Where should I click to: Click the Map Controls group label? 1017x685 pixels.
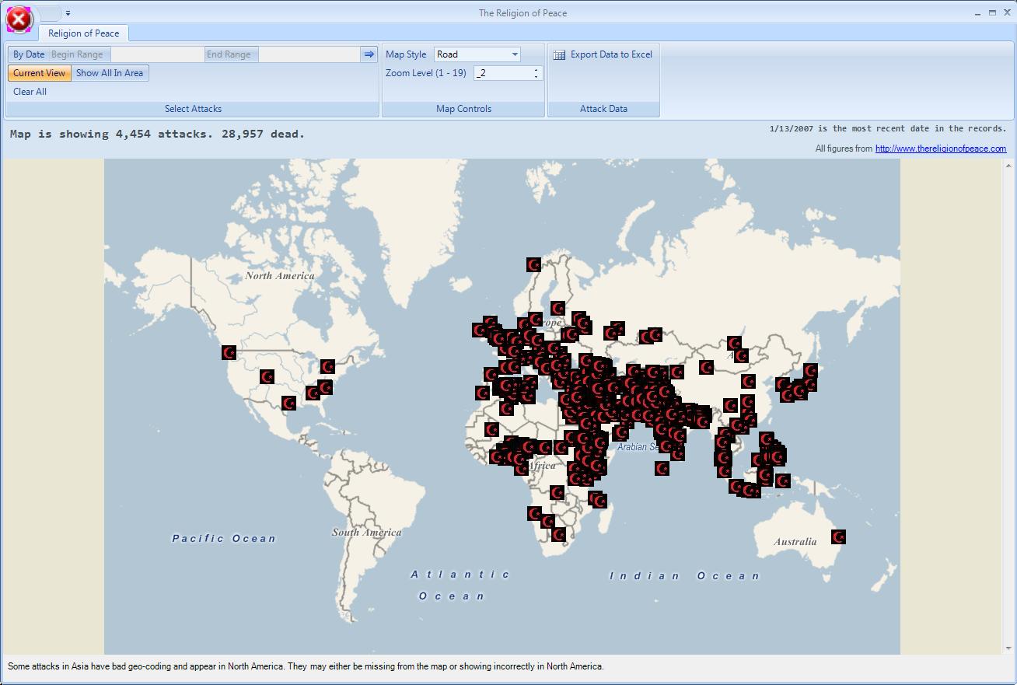[x=463, y=109]
